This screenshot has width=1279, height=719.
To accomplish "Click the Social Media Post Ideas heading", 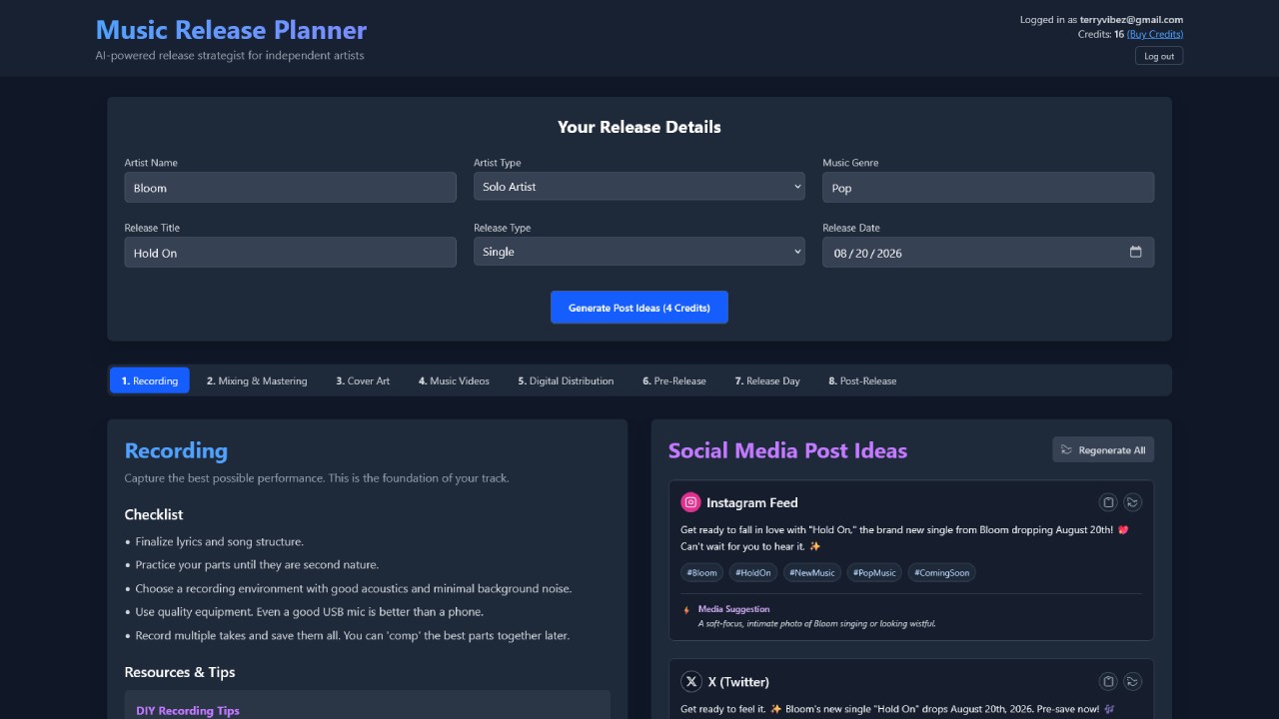I will [x=787, y=450].
